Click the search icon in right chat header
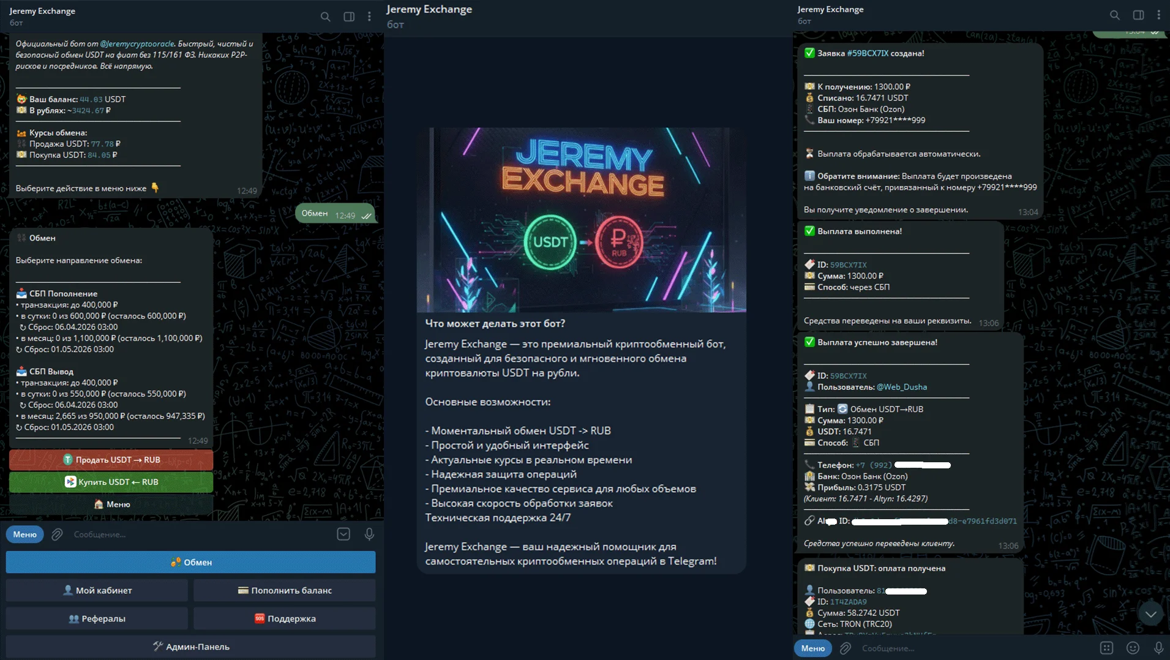 1114,15
